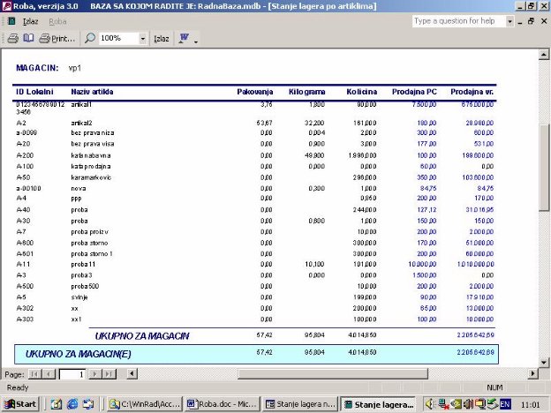The width and height of the screenshot is (551, 413).
Task: Click the Access icon left of Izlaz menu
Action: [x=11, y=20]
